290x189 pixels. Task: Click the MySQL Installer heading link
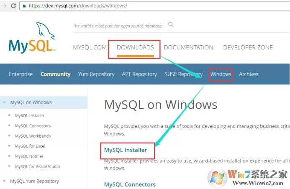[126, 150]
